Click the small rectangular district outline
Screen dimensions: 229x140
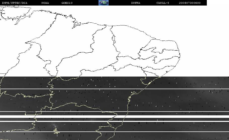[x=30, y=113]
